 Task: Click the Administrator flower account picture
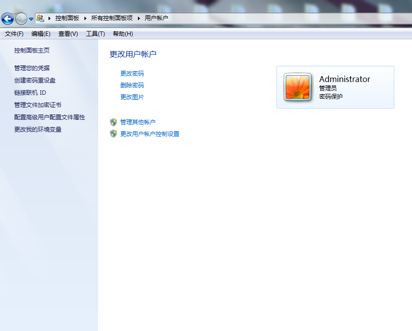point(298,87)
